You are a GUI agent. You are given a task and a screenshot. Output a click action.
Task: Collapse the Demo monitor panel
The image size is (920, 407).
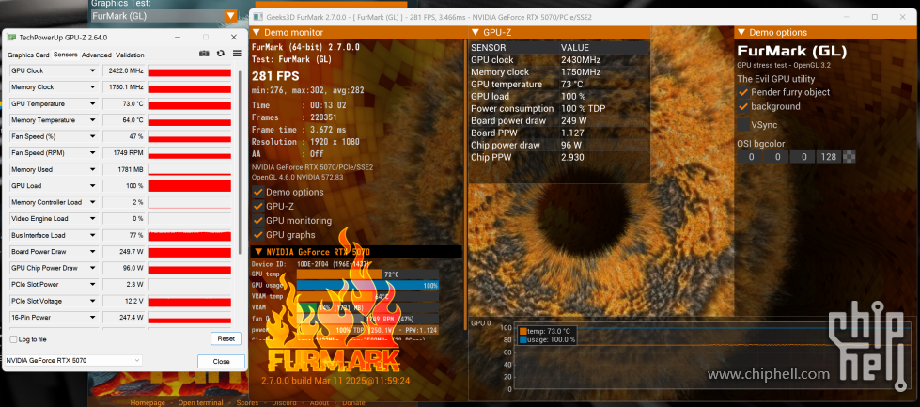tap(257, 32)
